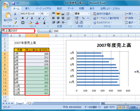
Task: Toggle italic formatting
Action: pyautogui.click(x=27, y=18)
